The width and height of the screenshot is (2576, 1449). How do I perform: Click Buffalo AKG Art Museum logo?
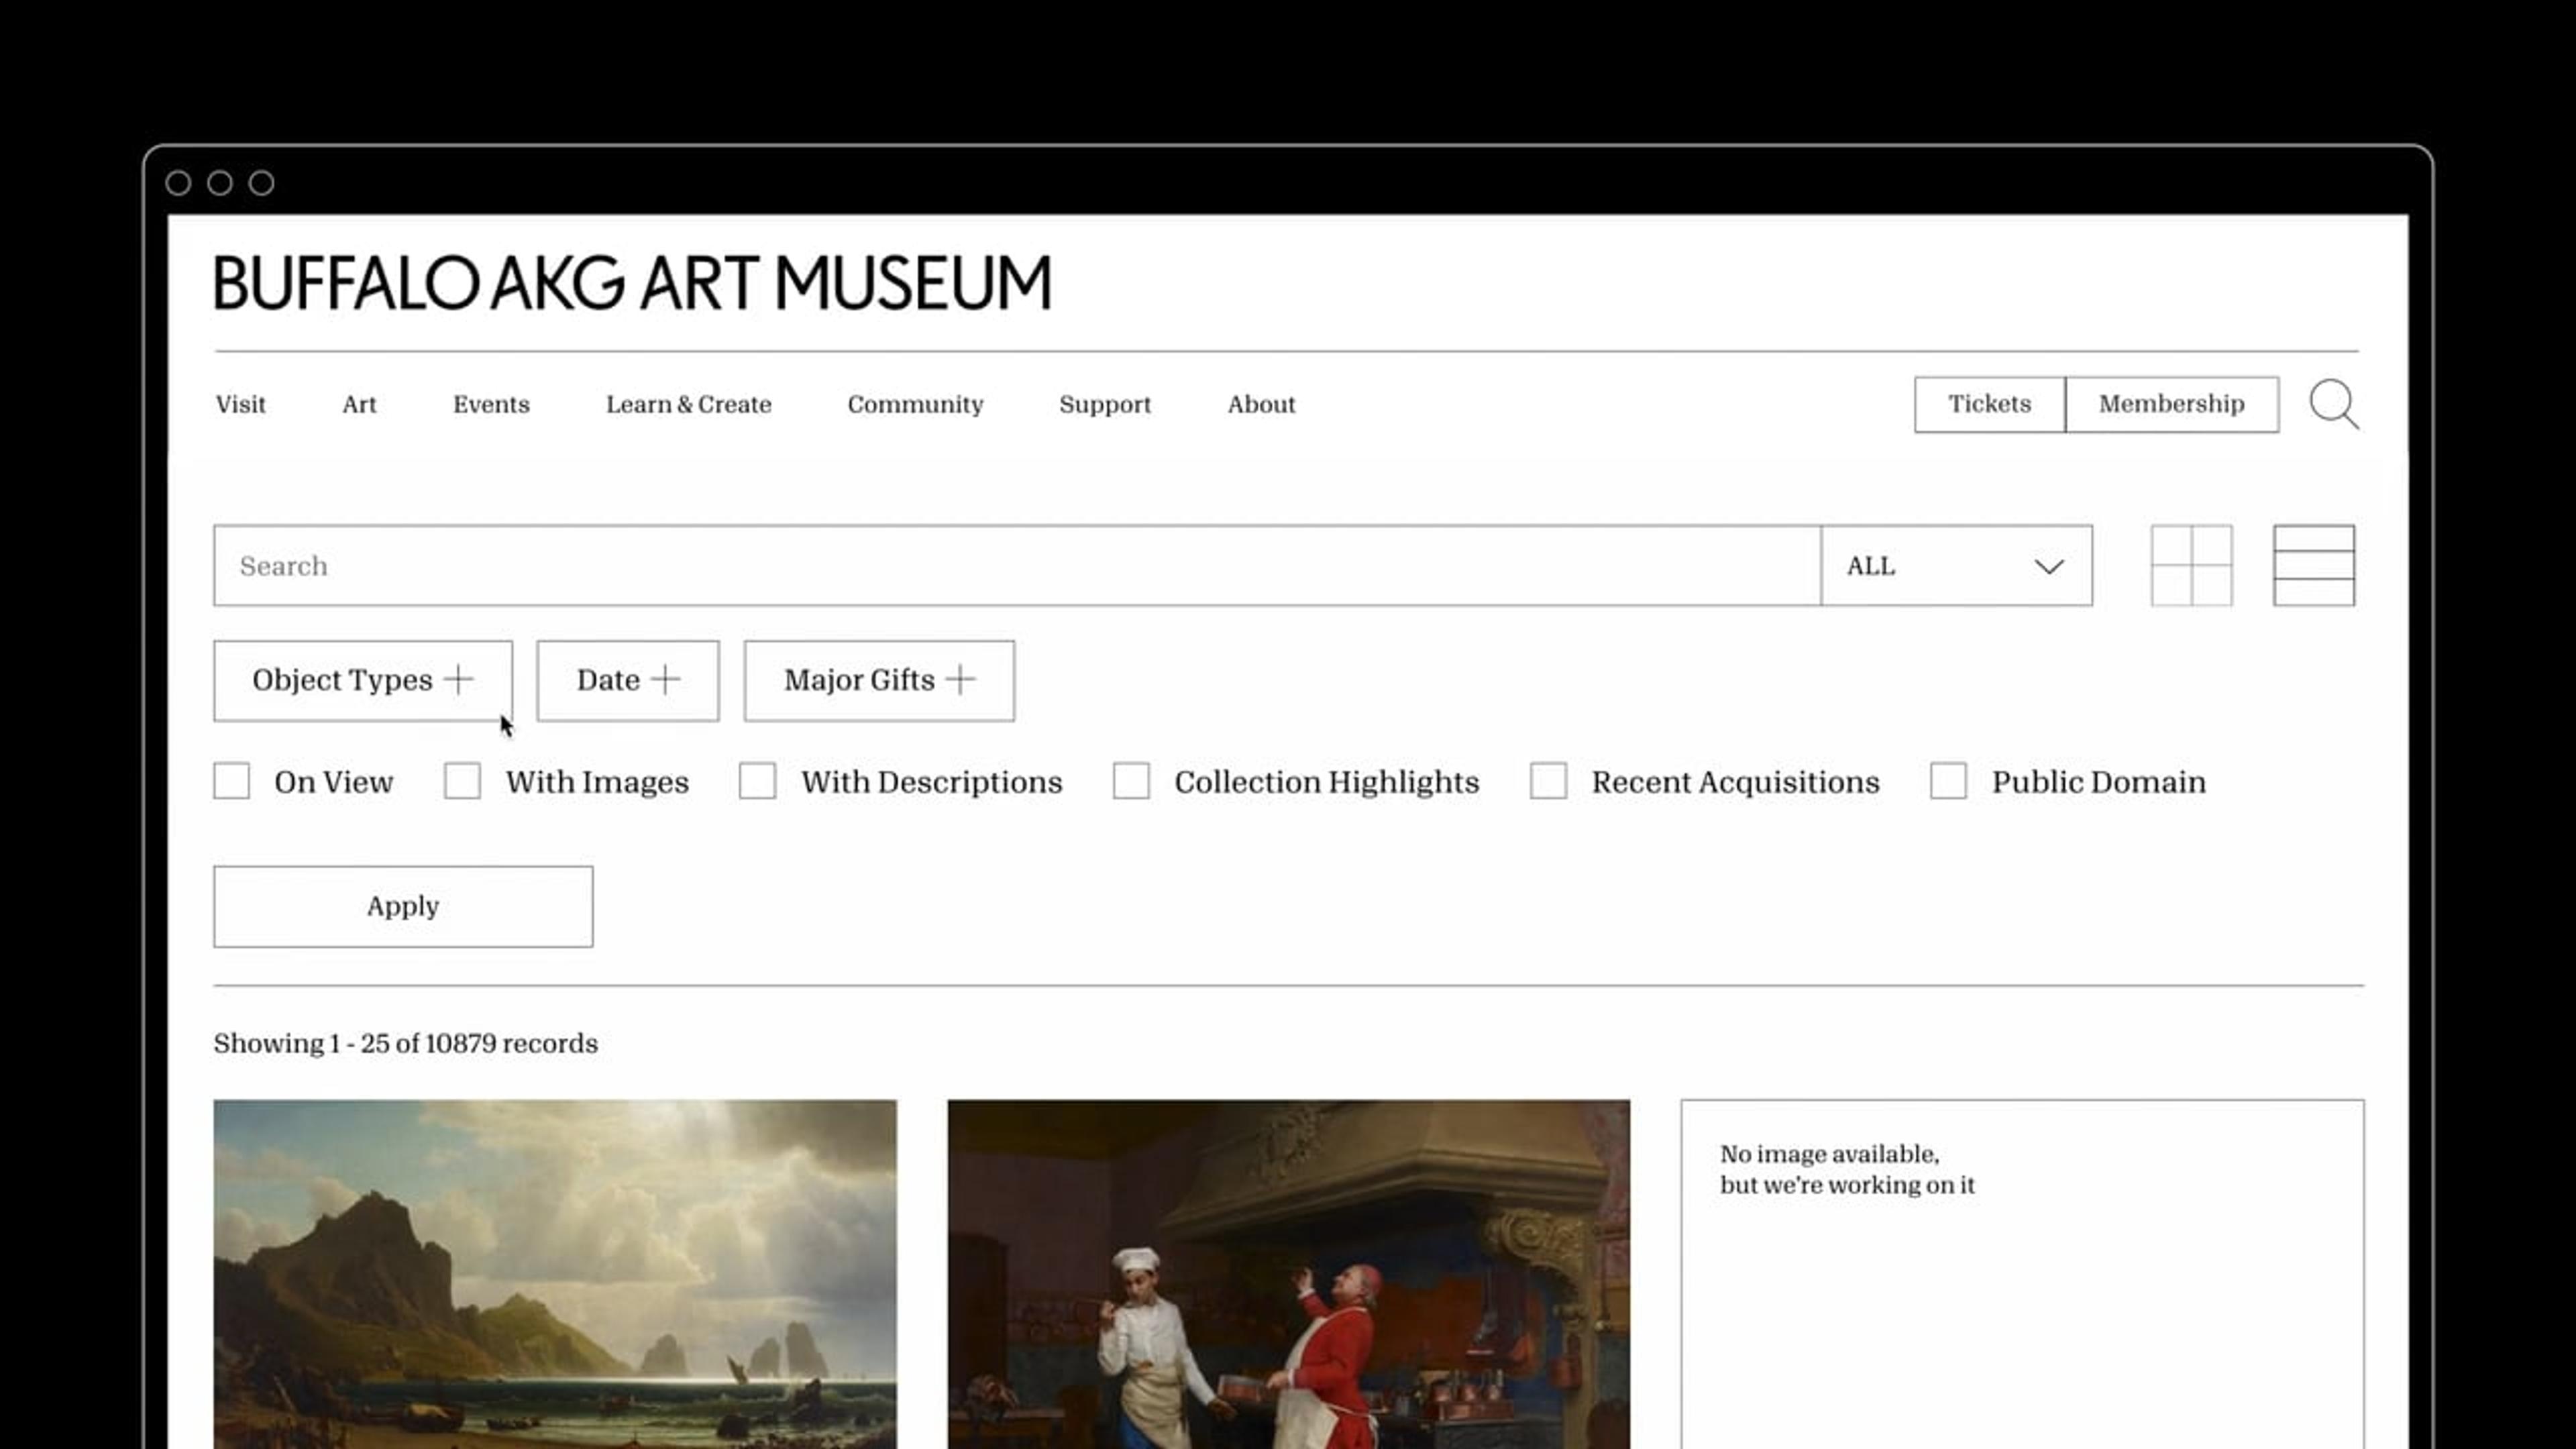pos(632,283)
